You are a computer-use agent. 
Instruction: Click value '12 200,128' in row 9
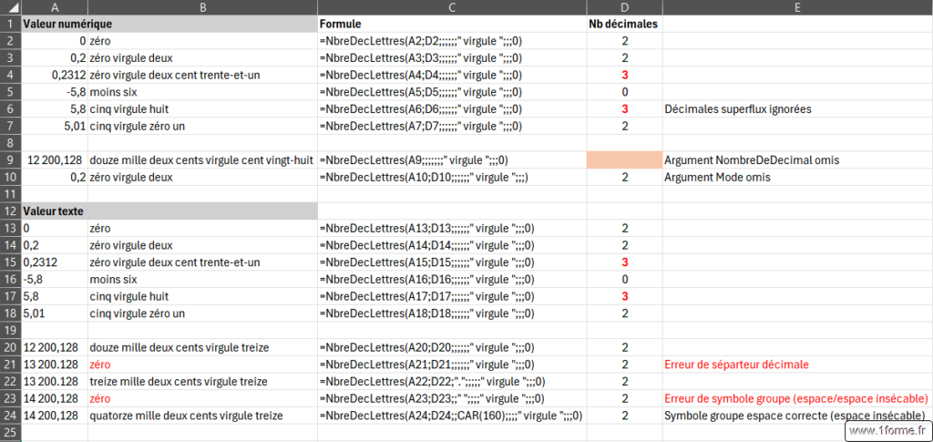[55, 160]
